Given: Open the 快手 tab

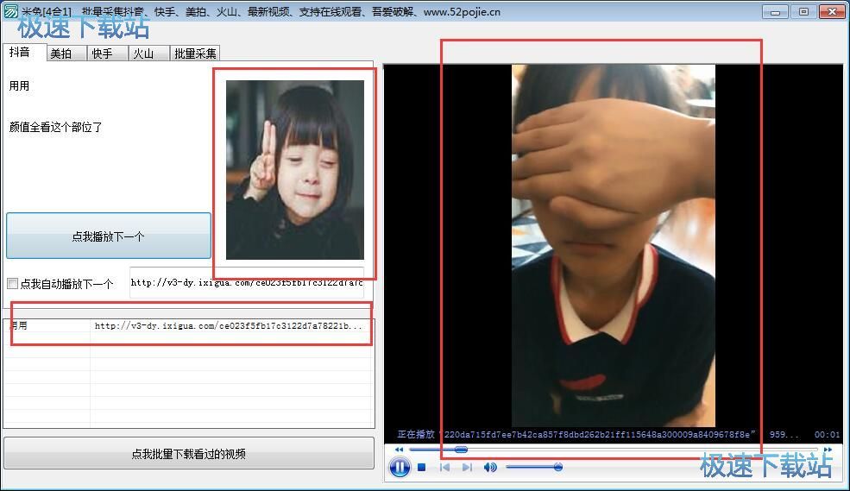Looking at the screenshot, I should coord(102,54).
